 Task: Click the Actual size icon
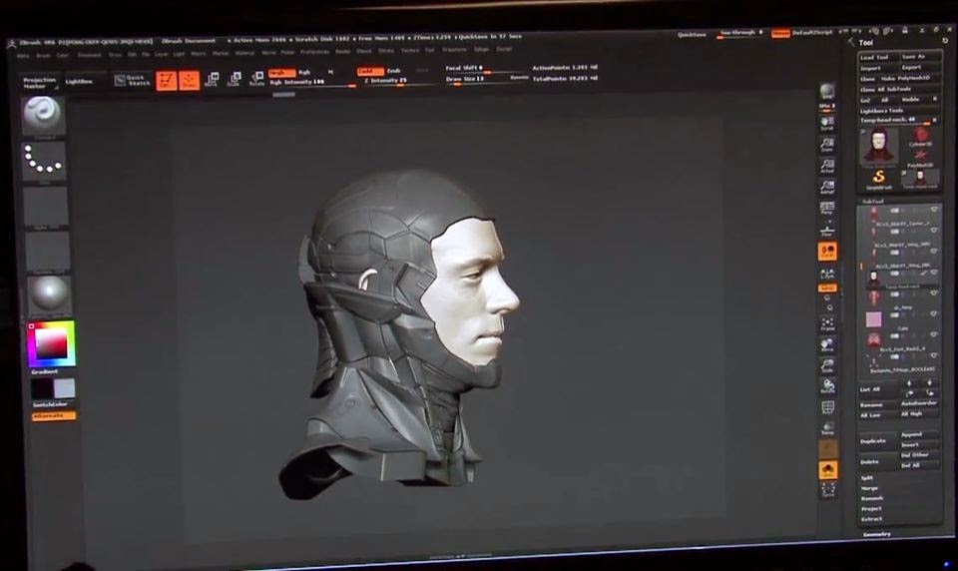coord(826,167)
